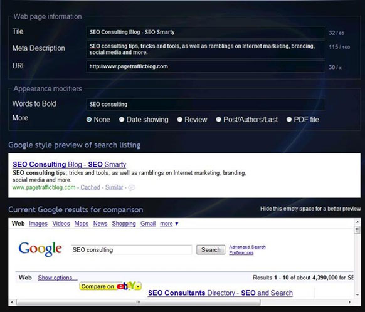Open the Images tab in Google
The image size is (365, 312).
(38, 224)
